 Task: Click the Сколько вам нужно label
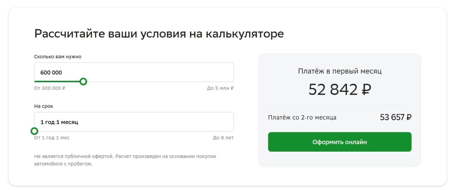coord(58,56)
